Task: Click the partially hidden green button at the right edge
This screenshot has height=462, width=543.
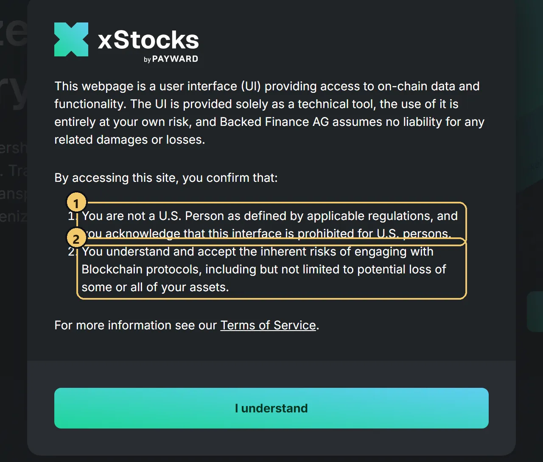Action: [x=535, y=311]
